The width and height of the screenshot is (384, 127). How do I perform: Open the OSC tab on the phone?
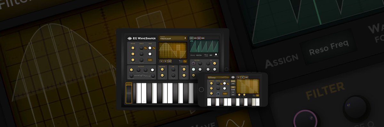pyautogui.click(x=233, y=87)
